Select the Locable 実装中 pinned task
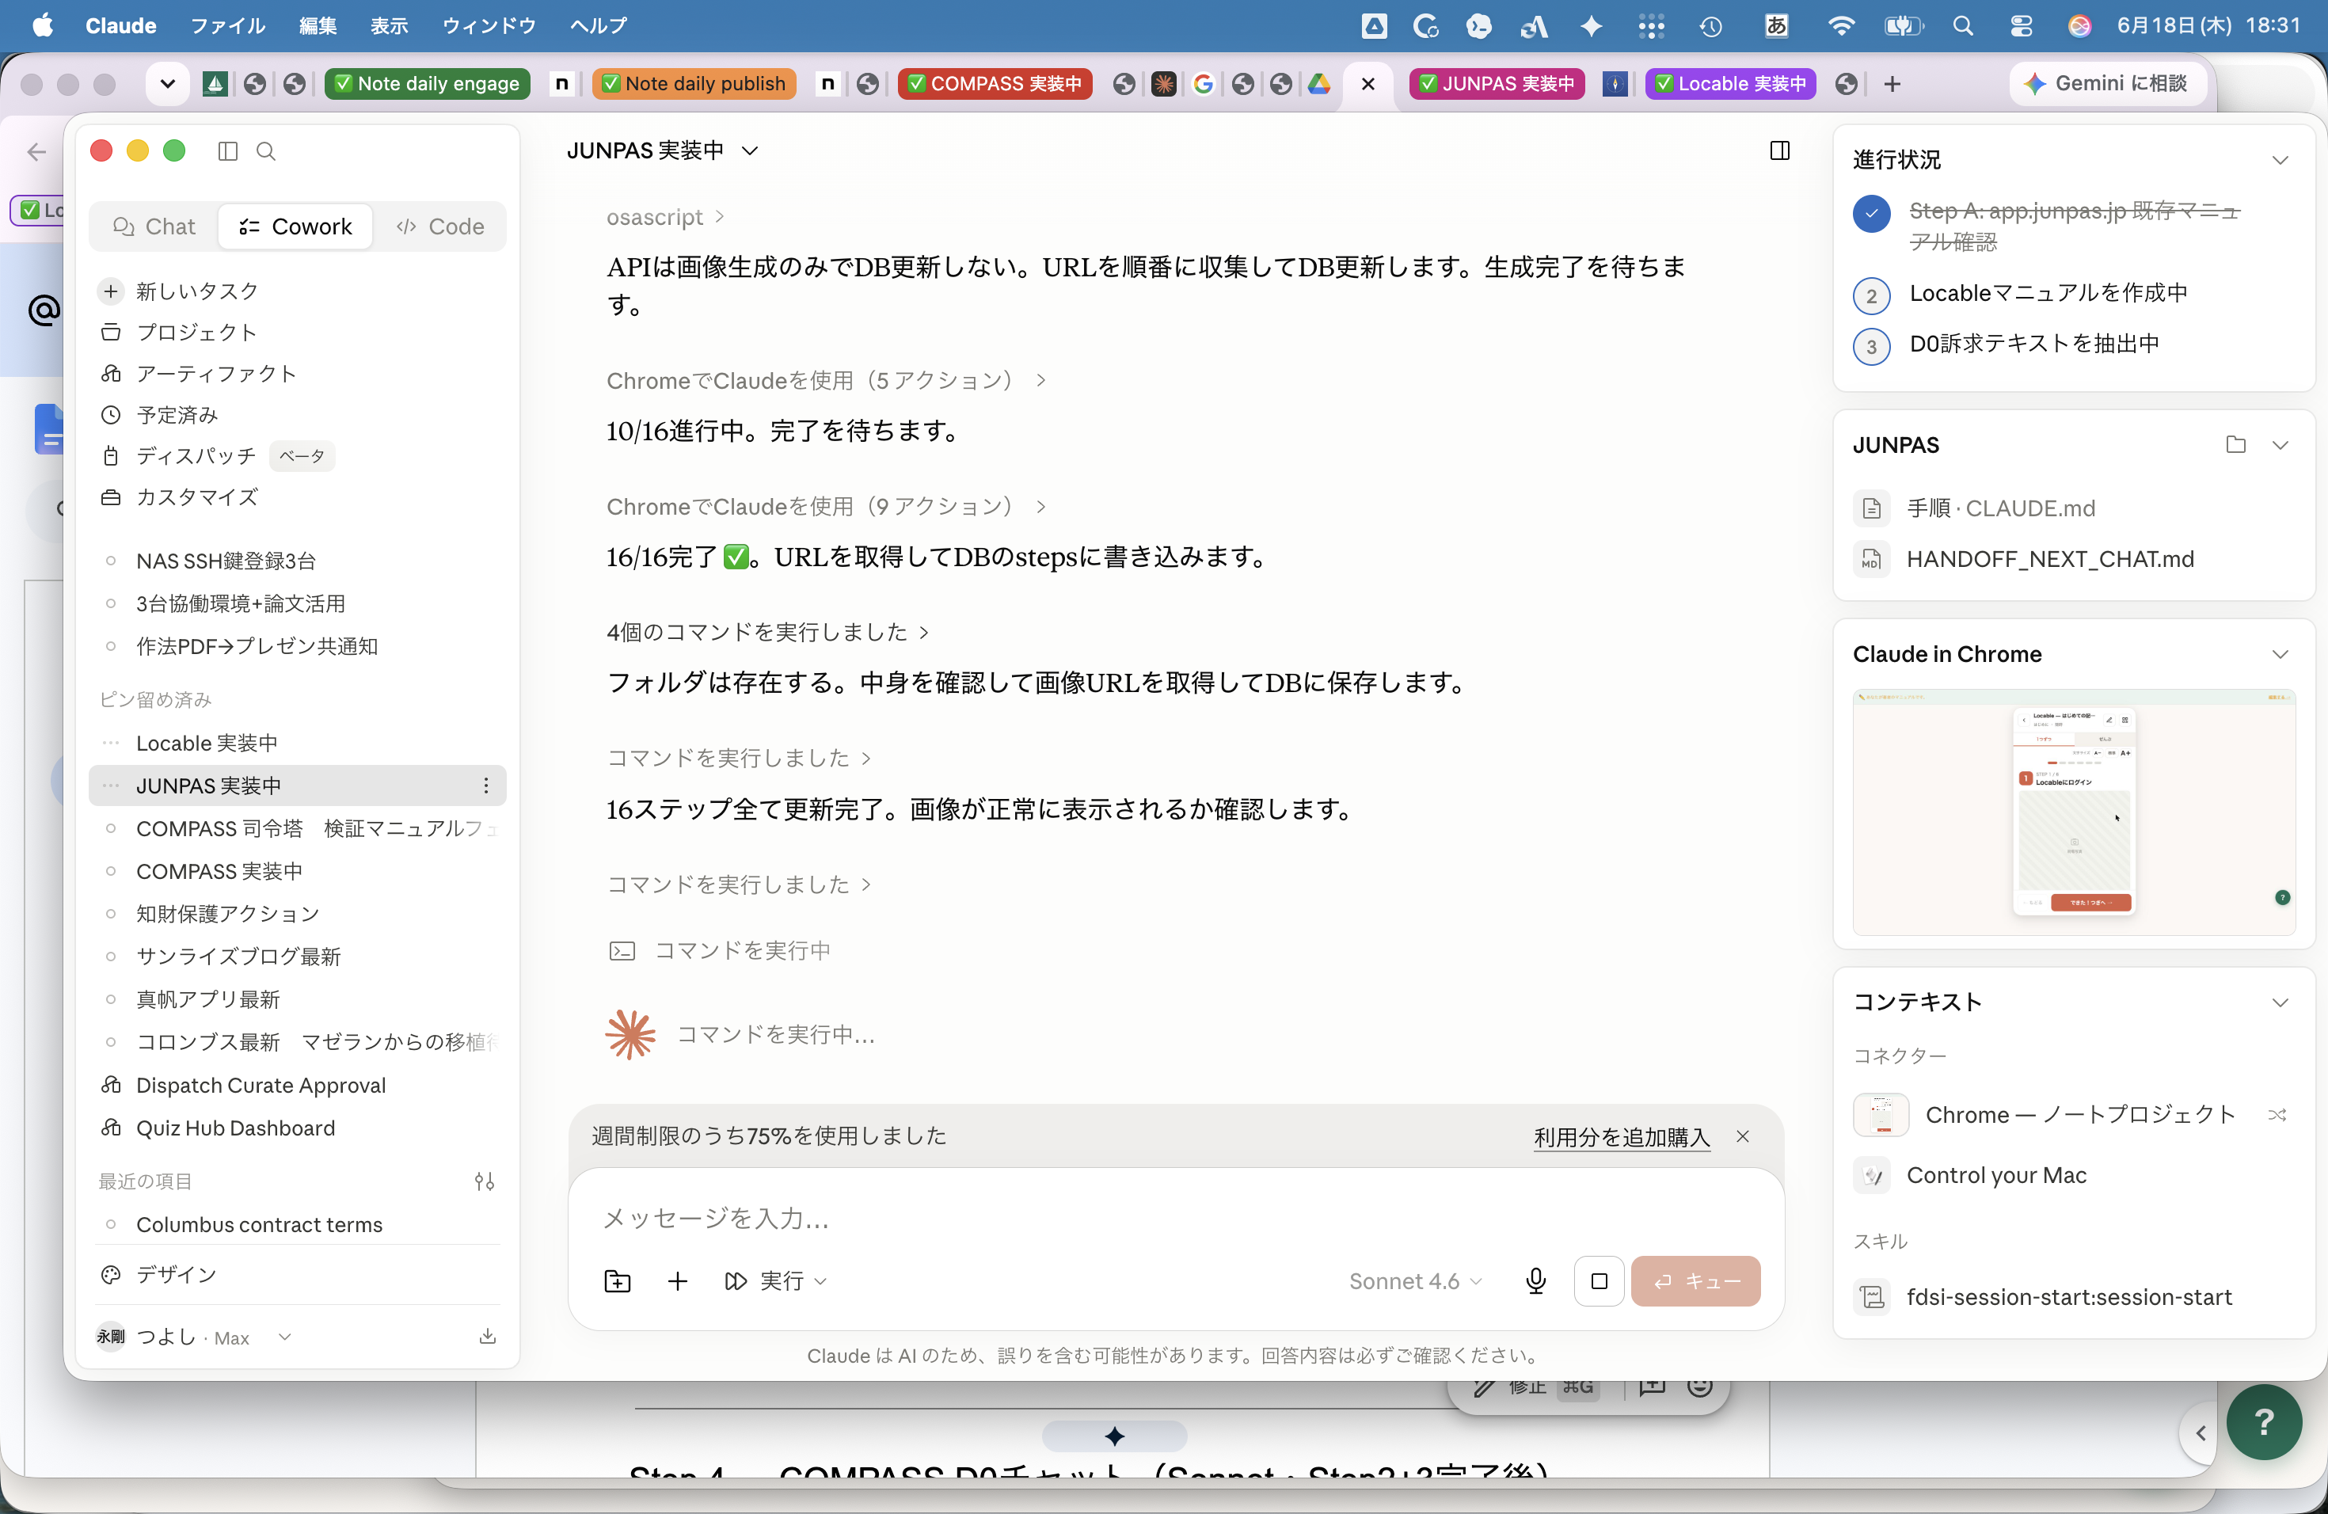Viewport: 2328px width, 1514px height. point(298,742)
